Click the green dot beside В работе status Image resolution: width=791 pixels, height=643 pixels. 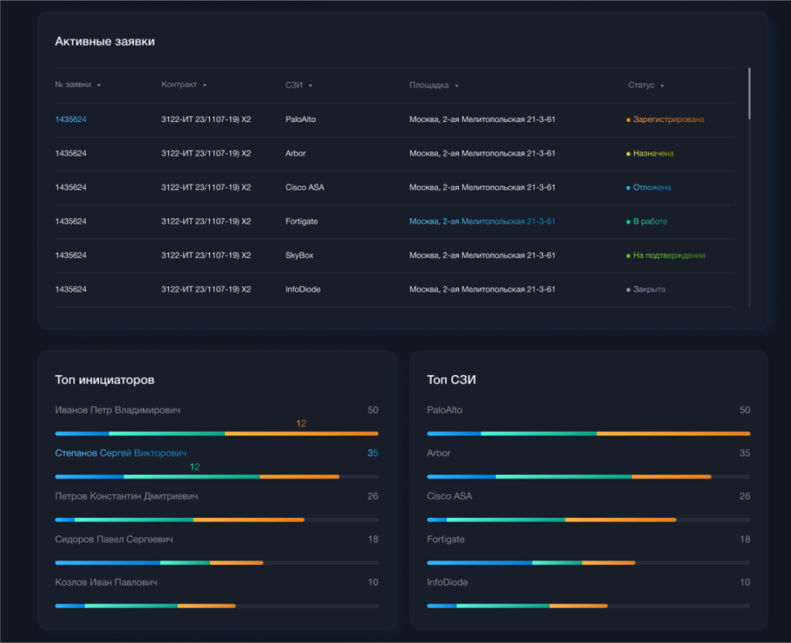pos(628,222)
